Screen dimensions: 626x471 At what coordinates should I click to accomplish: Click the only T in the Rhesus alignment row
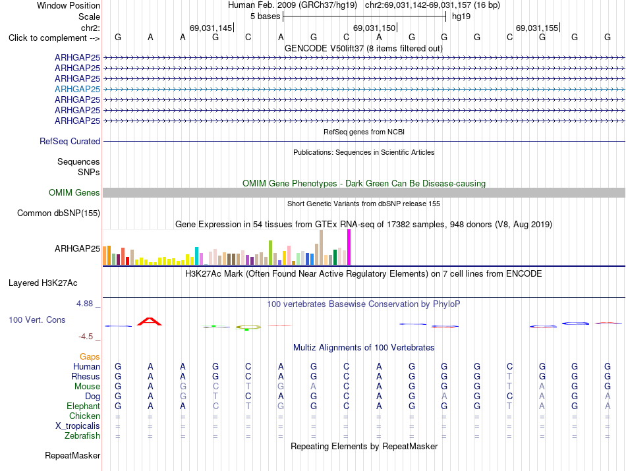[509, 376]
